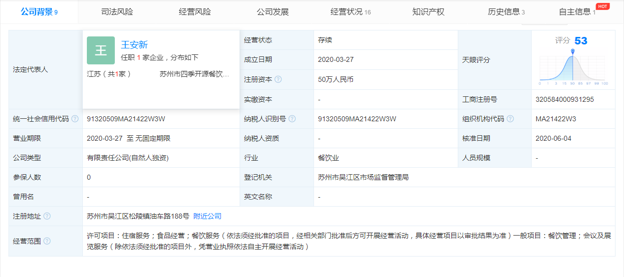Screen dimensions: 624x277
Task: Switch to the 历史信息 tab
Action: (506, 12)
